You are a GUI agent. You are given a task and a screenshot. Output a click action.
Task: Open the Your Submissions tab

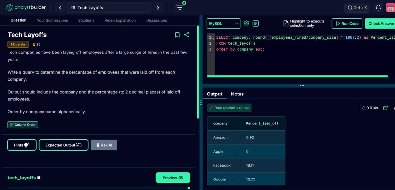click(52, 21)
